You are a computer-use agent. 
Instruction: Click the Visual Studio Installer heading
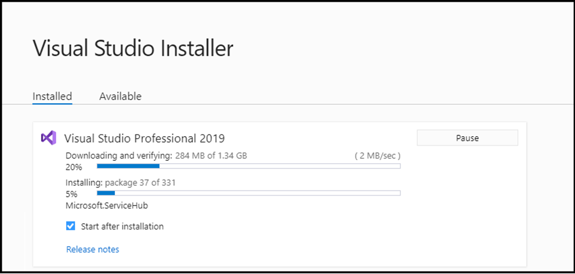133,48
